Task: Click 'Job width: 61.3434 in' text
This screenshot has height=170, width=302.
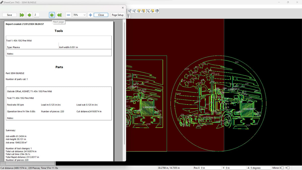Action: pos(16,136)
